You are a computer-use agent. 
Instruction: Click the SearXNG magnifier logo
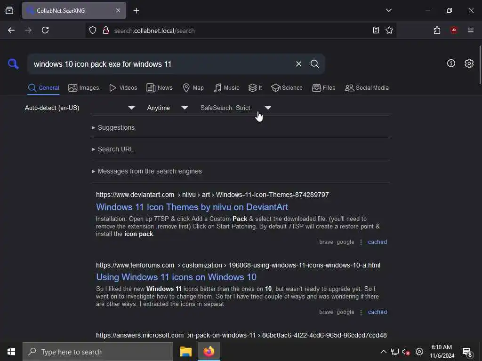[x=13, y=64]
